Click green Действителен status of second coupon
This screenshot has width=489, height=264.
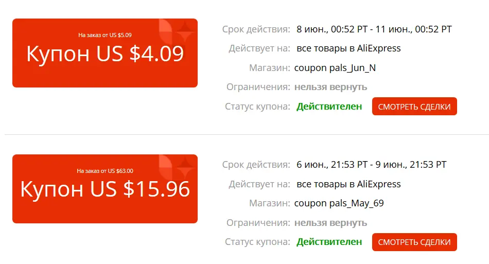pyautogui.click(x=329, y=242)
